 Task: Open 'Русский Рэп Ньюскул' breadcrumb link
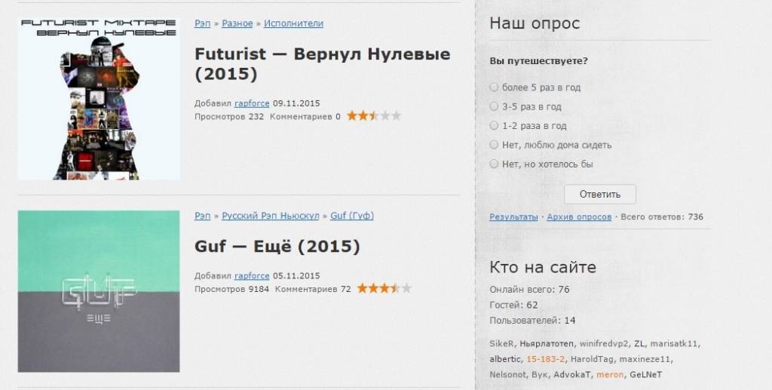[x=271, y=216]
